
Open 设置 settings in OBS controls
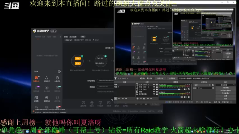pyautogui.click(x=226, y=96)
